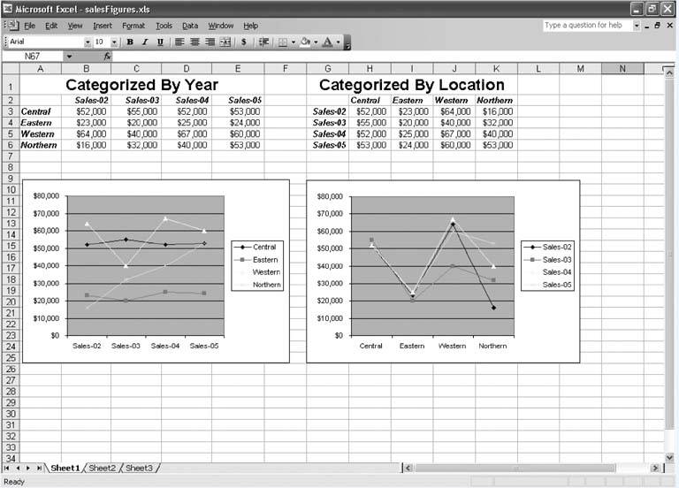Screen dimensions: 679x488
Task: Select row 3 header
Action: 11,111
